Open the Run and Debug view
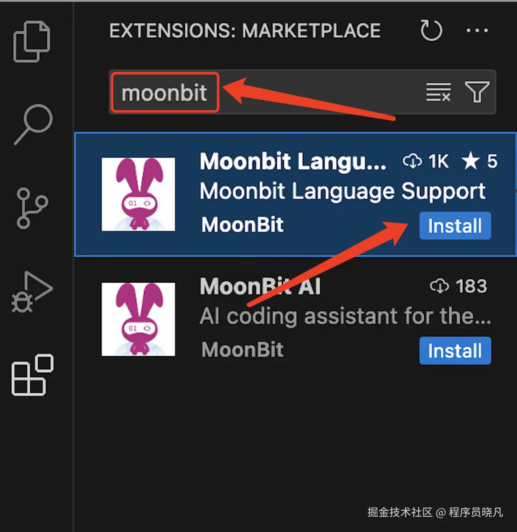 click(x=32, y=292)
